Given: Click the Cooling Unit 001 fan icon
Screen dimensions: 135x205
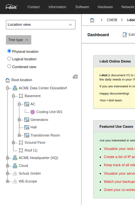Looking at the screenshot, I should tap(33, 112).
